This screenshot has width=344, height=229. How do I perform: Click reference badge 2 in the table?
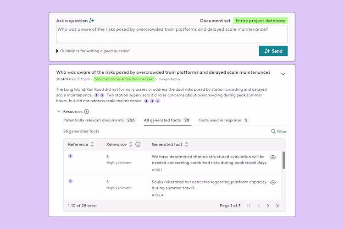pyautogui.click(x=70, y=181)
